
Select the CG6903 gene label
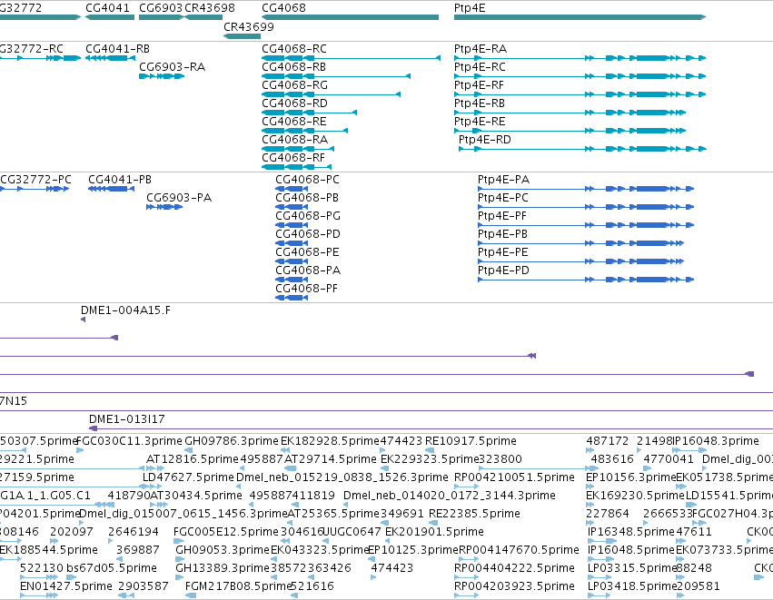161,8
